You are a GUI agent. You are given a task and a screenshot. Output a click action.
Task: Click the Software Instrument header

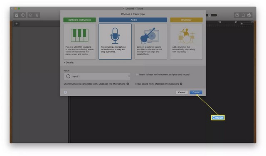point(79,20)
